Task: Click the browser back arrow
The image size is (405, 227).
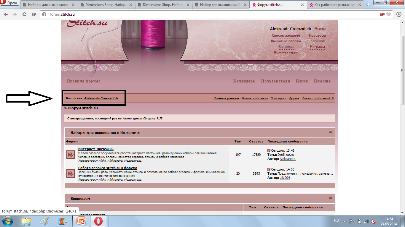Action: (6, 14)
